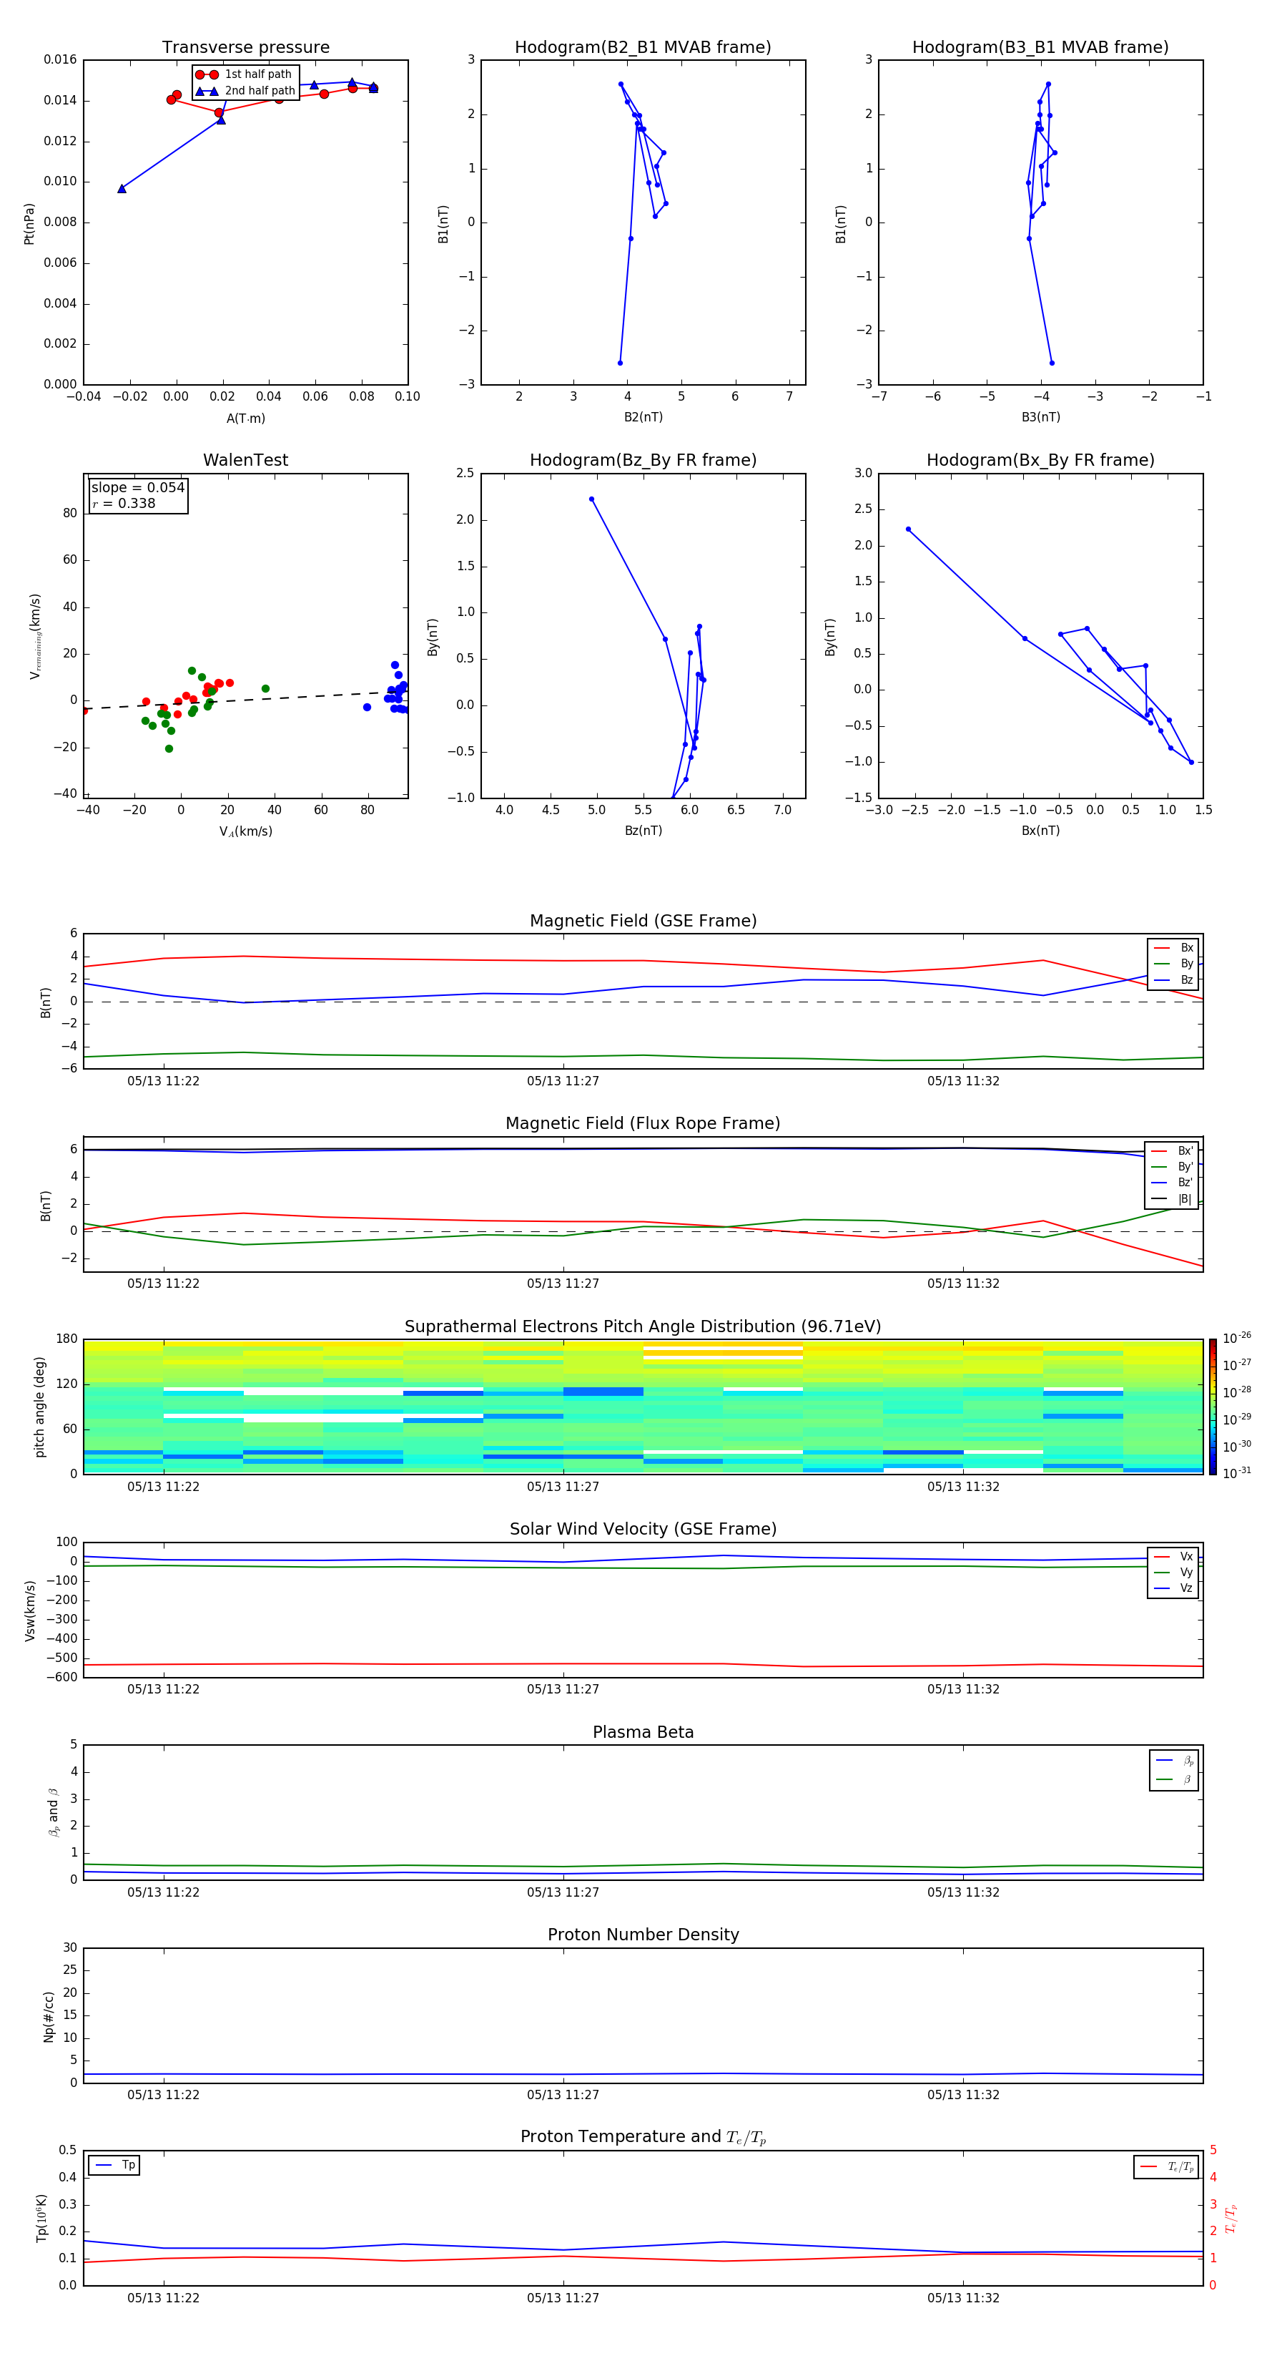Click the Suprathermal Electrons Pitch Angle Distribution title
Viewport: 1287px width, 2361px height.
(x=643, y=1327)
